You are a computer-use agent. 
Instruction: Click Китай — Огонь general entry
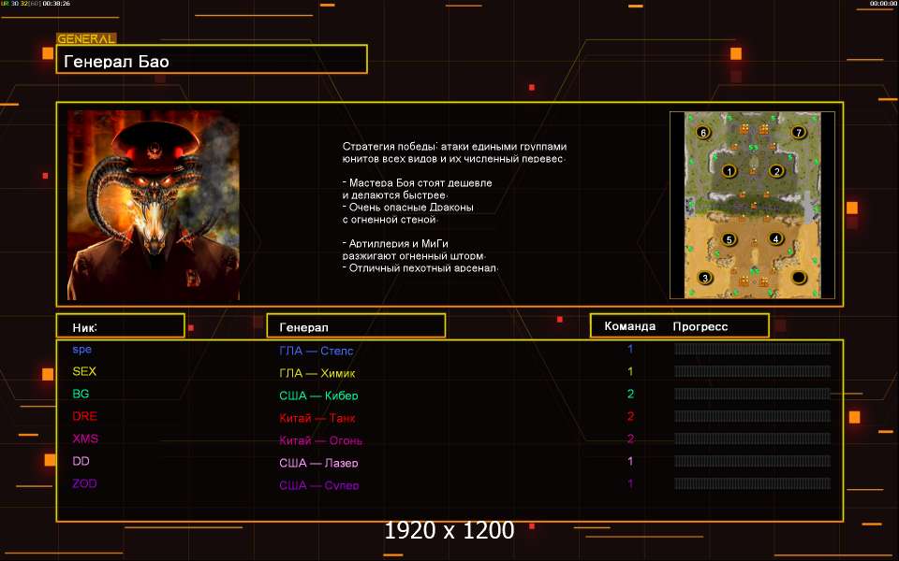coord(320,440)
